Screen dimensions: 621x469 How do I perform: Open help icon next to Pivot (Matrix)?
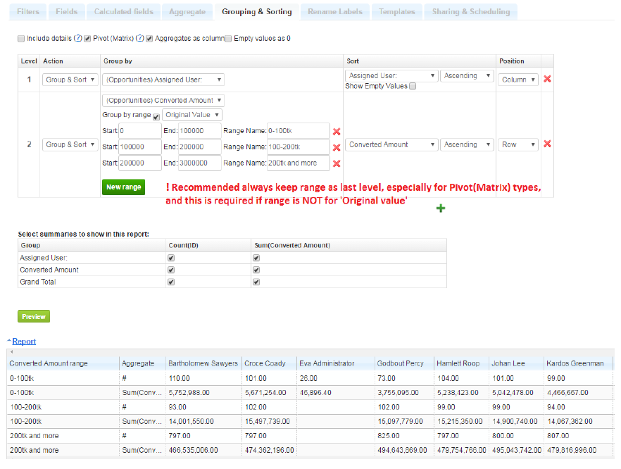click(140, 39)
